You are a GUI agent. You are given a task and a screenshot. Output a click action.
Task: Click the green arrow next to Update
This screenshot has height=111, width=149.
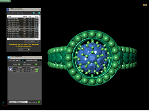pyautogui.click(x=19, y=64)
